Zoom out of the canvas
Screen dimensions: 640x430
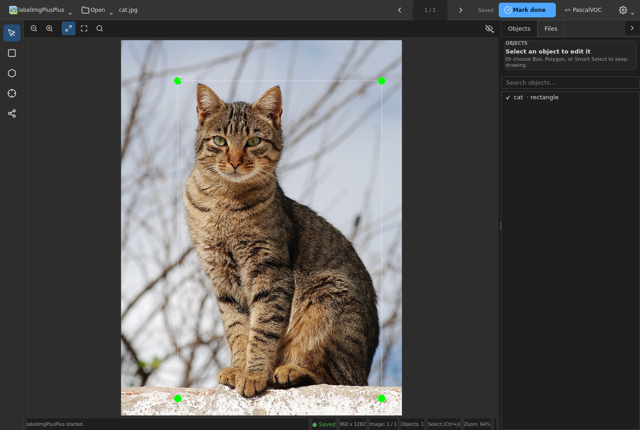coord(34,28)
